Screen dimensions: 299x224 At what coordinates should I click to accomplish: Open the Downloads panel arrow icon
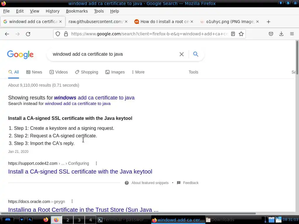pos(281,34)
